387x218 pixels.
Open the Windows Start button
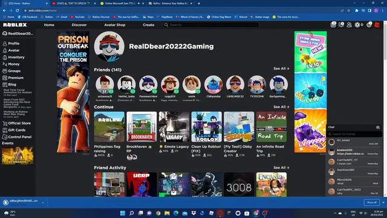point(122,213)
